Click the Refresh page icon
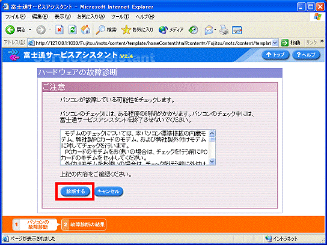This screenshot has height=245, width=327. (73, 30)
